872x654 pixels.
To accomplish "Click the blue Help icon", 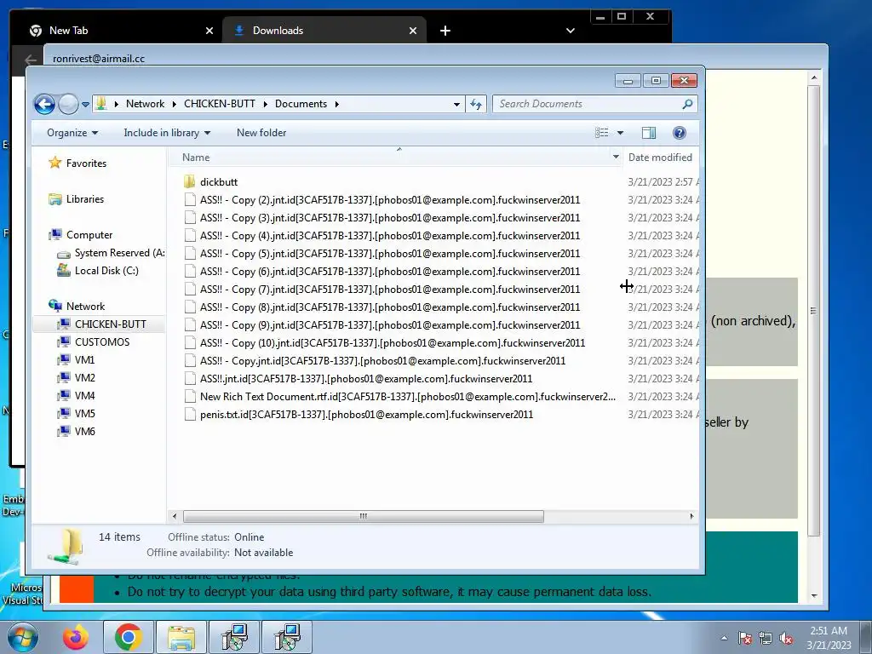I will 679,133.
